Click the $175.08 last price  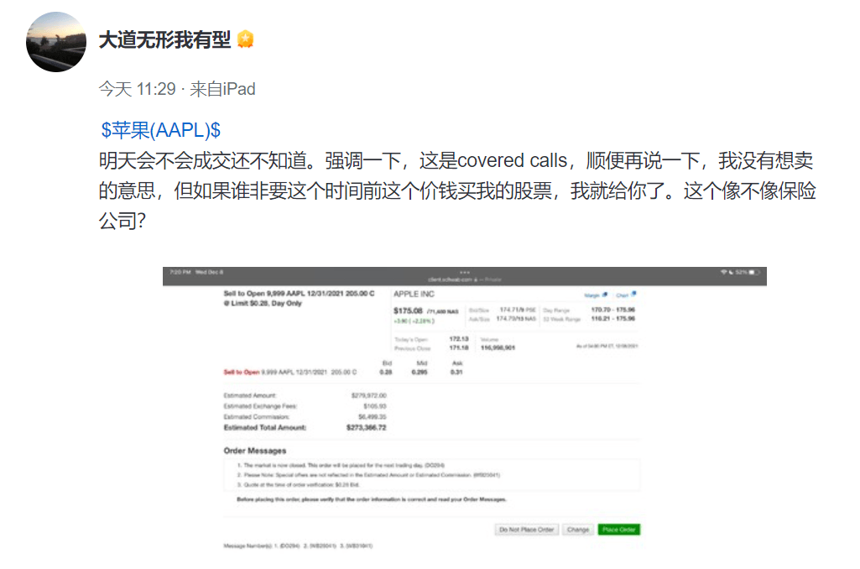(x=408, y=311)
